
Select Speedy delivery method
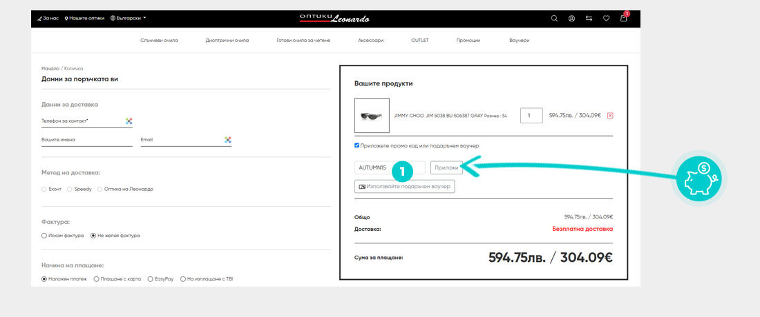(69, 188)
